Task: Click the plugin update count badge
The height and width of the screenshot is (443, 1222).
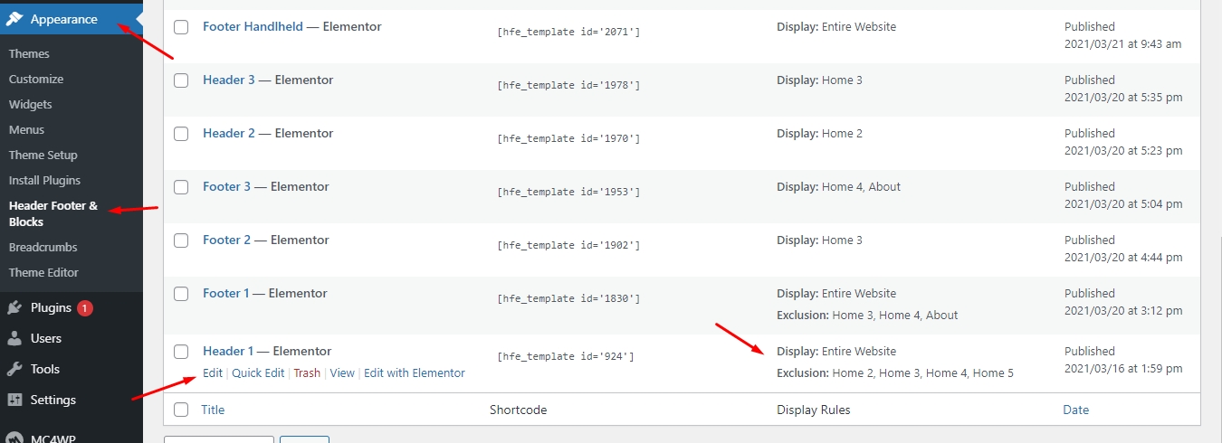Action: point(84,308)
